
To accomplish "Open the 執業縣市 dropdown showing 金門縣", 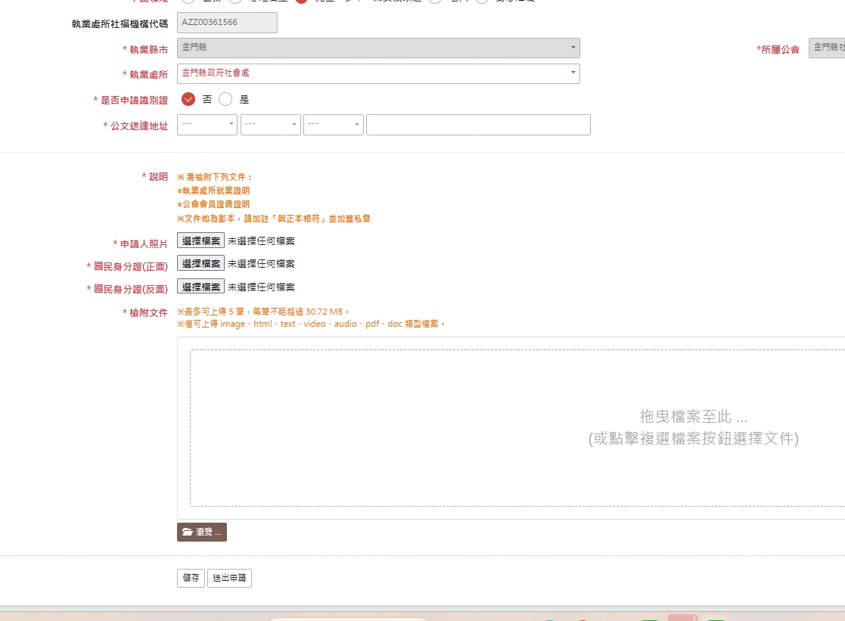I will pyautogui.click(x=378, y=48).
